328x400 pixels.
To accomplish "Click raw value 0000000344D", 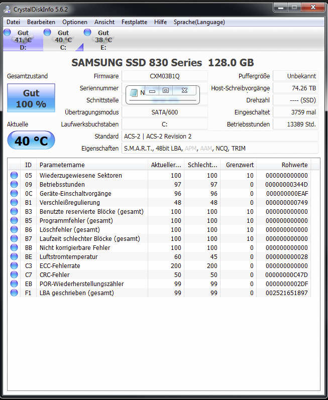I will pyautogui.click(x=286, y=184).
